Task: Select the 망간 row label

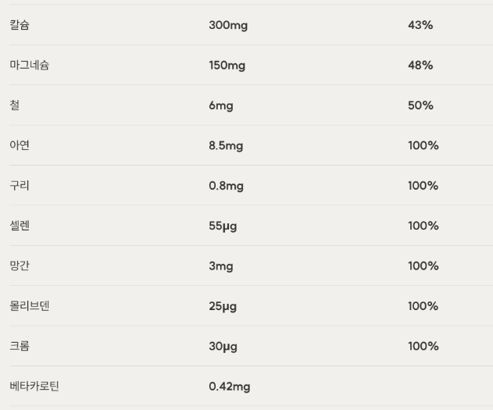Action: [20, 266]
